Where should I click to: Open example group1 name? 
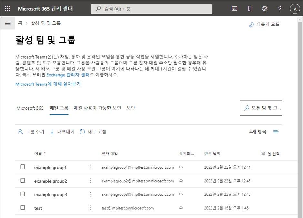coord(50,167)
